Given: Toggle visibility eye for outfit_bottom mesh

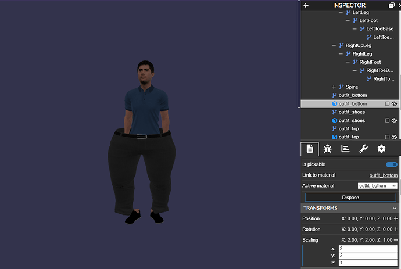Looking at the screenshot, I should click(394, 103).
